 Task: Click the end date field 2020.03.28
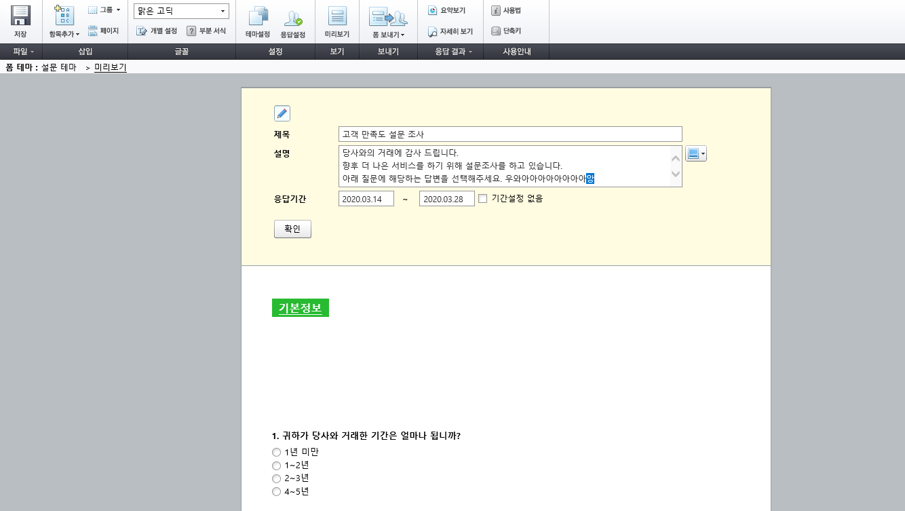447,199
